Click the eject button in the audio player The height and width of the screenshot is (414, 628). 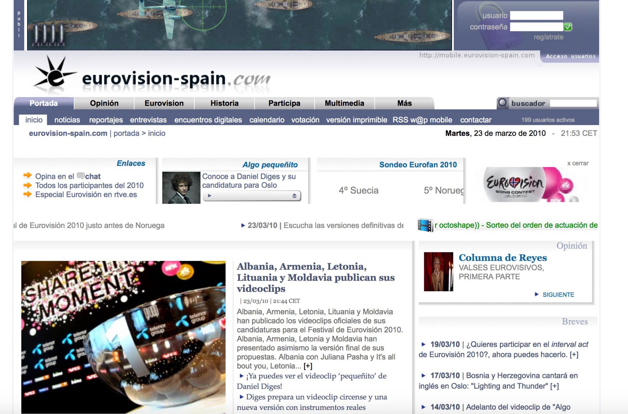click(x=294, y=196)
